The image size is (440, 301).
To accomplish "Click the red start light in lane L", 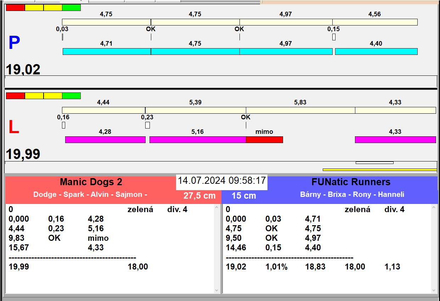I will point(16,96).
